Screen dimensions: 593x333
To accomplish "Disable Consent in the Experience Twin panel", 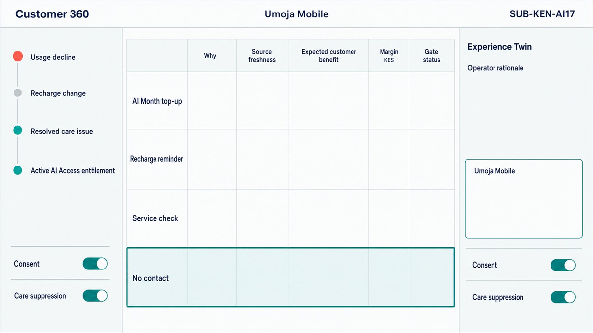I will pos(563,265).
